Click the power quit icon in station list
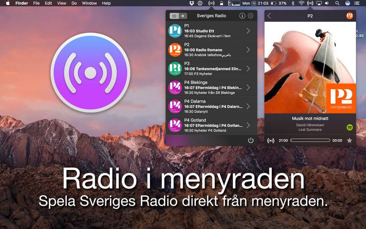This screenshot has width=366, height=229. click(x=251, y=140)
